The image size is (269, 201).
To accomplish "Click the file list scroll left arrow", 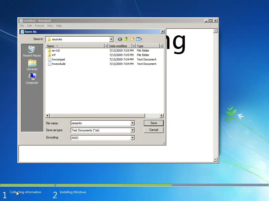I will [x=48, y=115].
